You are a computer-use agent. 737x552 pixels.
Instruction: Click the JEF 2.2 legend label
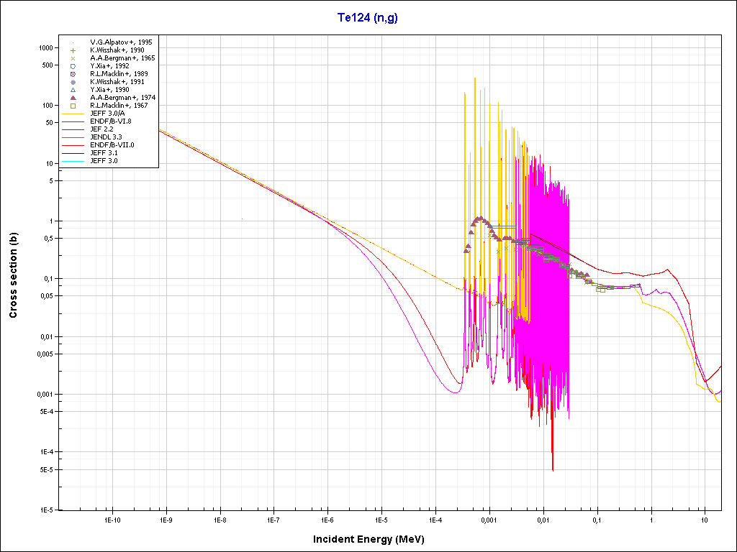[x=102, y=129]
